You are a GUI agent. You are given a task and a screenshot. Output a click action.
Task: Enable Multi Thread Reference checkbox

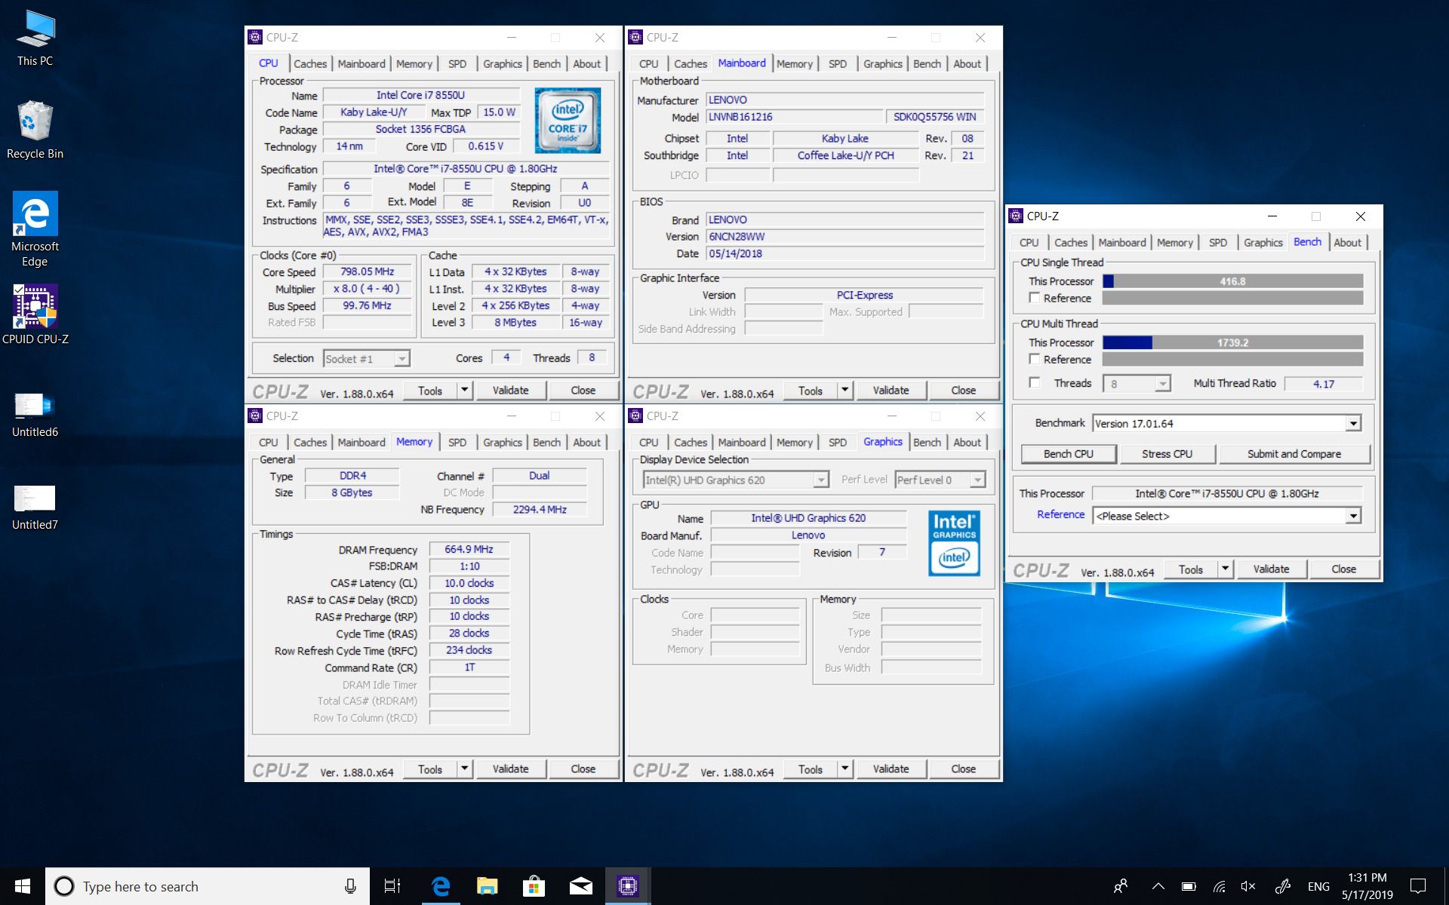click(x=1035, y=359)
